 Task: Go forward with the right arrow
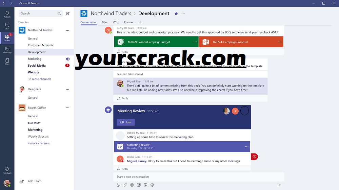tap(11, 3)
